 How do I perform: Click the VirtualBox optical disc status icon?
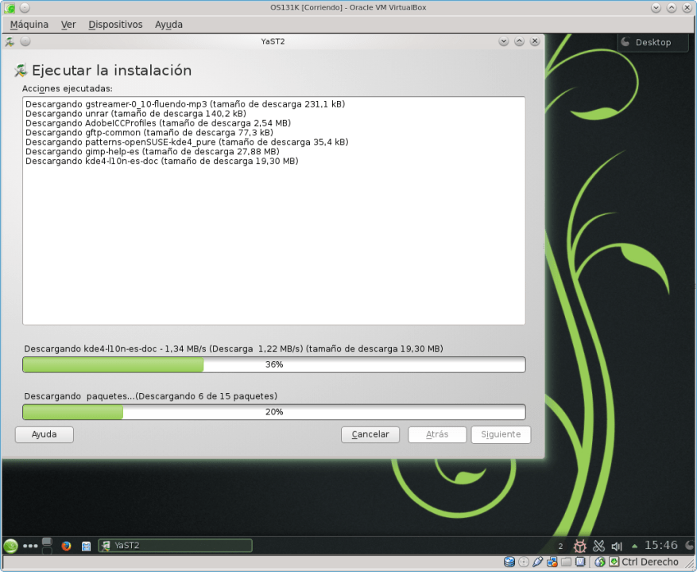click(523, 562)
